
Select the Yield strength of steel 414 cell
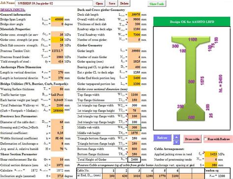[57, 62]
